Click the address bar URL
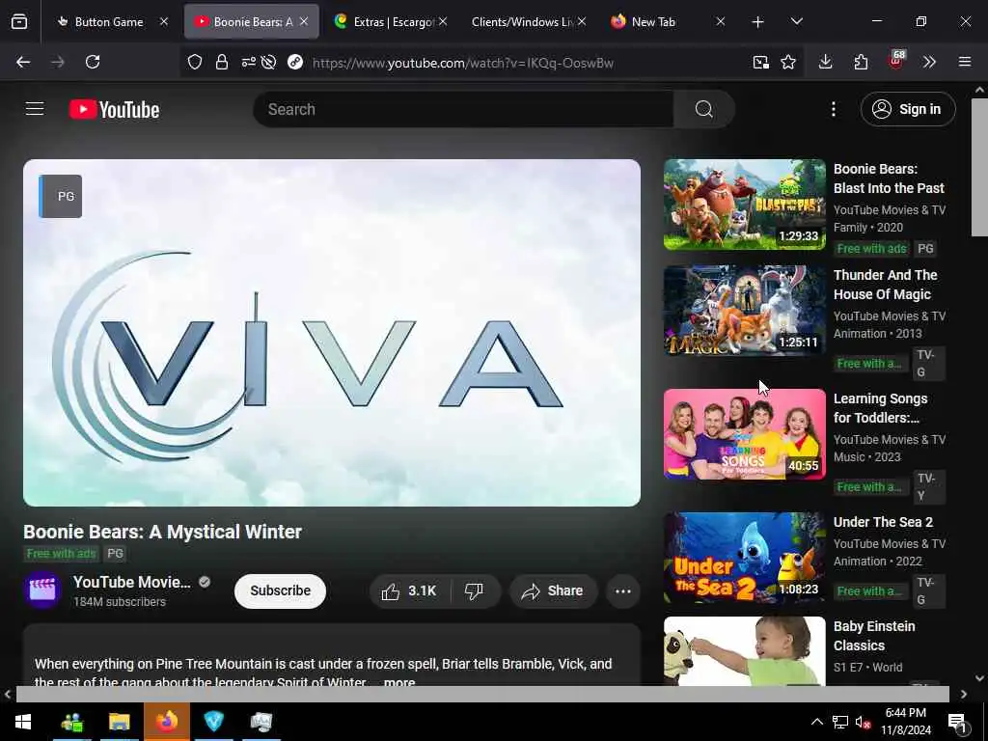This screenshot has height=741, width=988. click(462, 63)
